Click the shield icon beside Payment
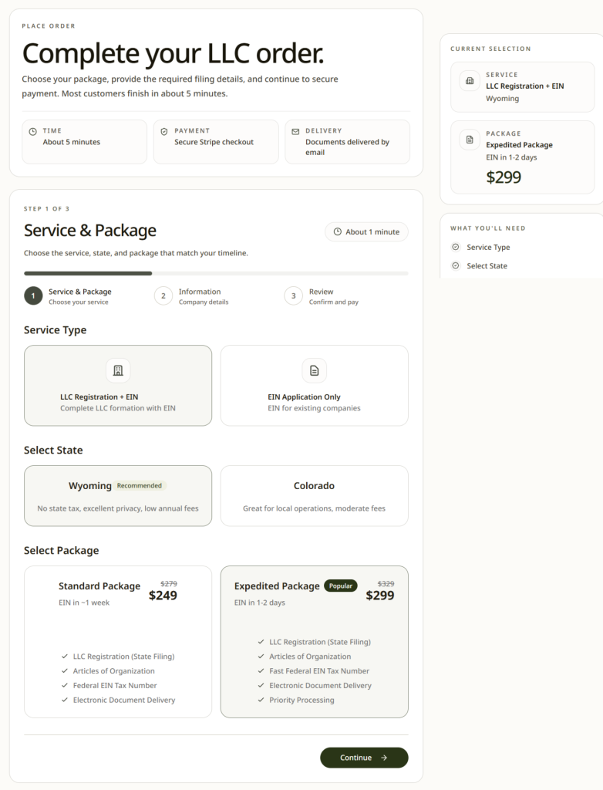Screen dimensions: 603x790 (x=163, y=132)
